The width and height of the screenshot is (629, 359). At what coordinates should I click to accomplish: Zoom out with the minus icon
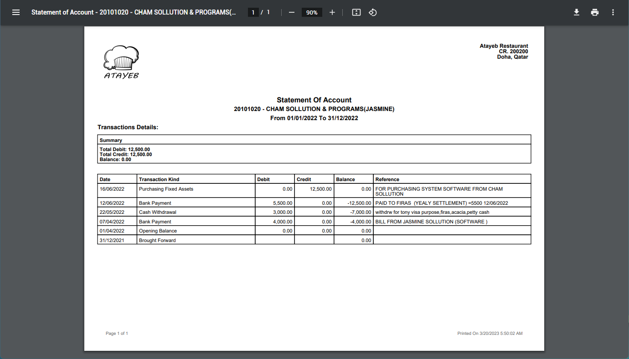point(292,12)
